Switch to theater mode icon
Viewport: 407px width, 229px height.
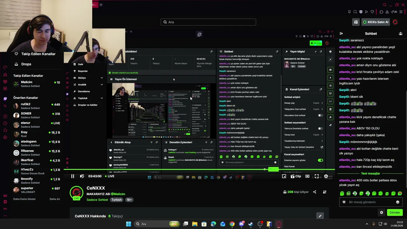click(307, 176)
